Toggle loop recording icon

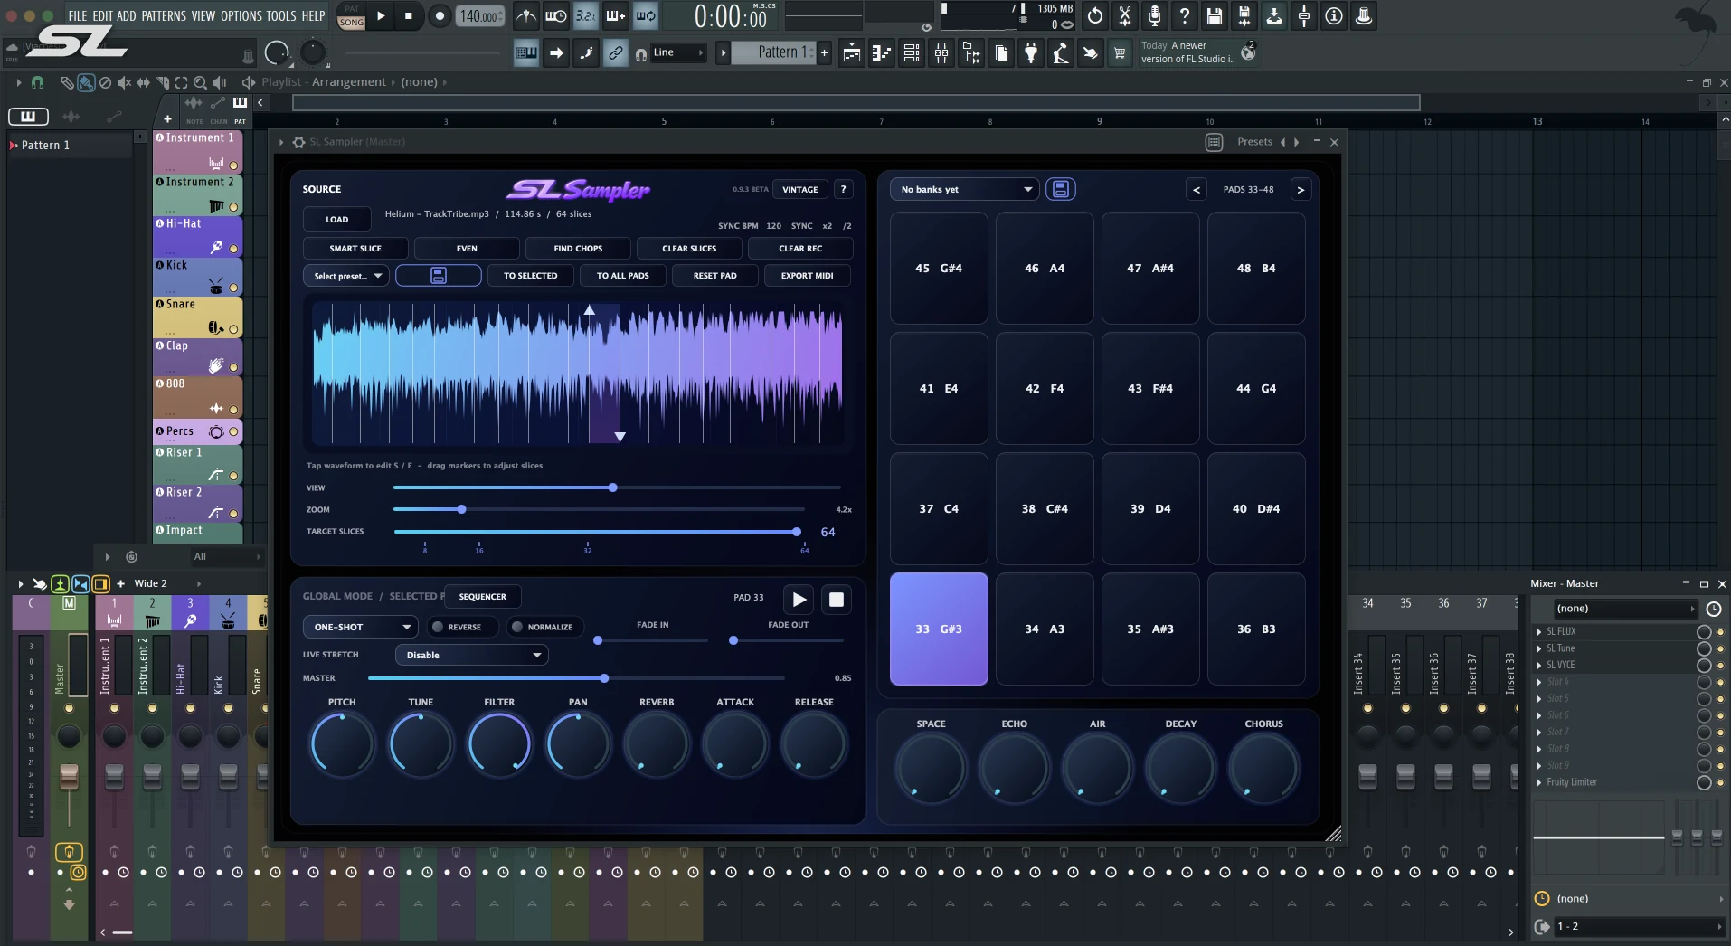point(646,15)
